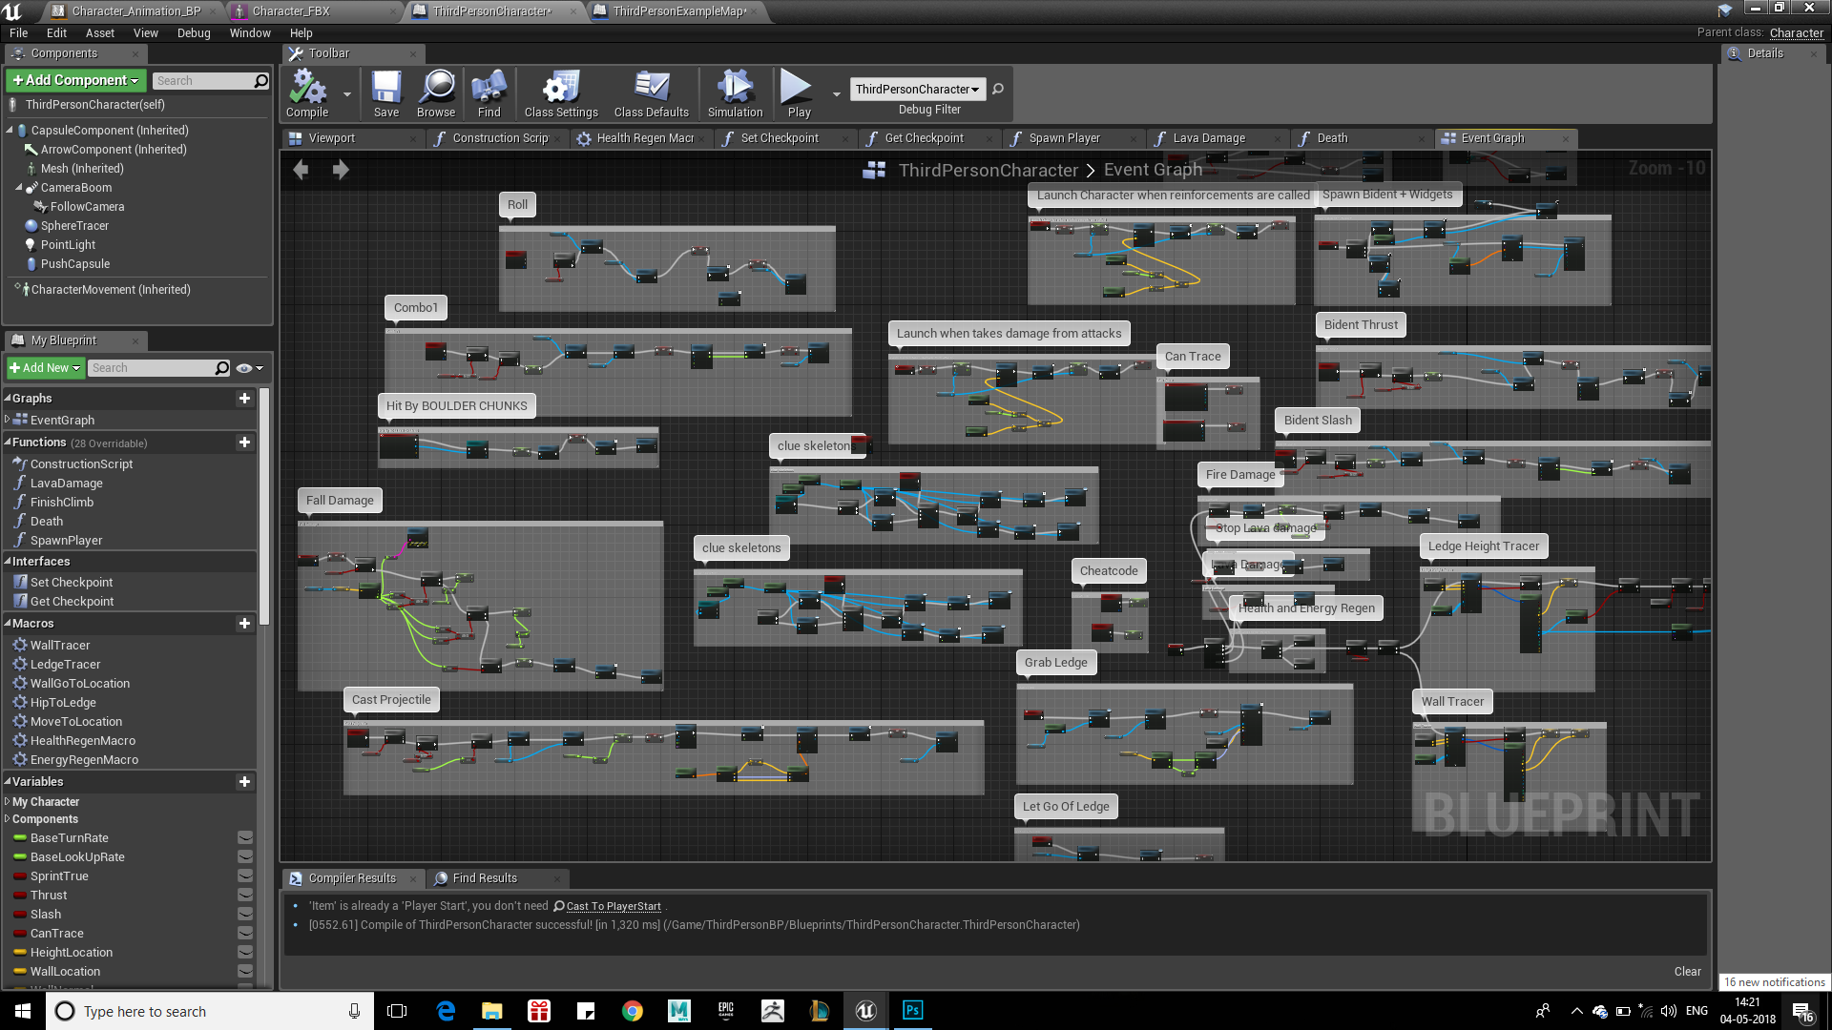This screenshot has height=1030, width=1832.
Task: Add a new graph with plus button
Action: tap(244, 399)
